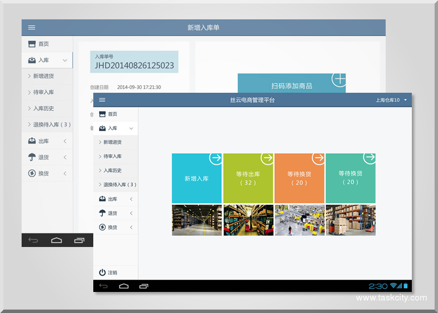This screenshot has width=438, height=313.
Task: Click the 扫码添加商品 button
Action: 291,86
